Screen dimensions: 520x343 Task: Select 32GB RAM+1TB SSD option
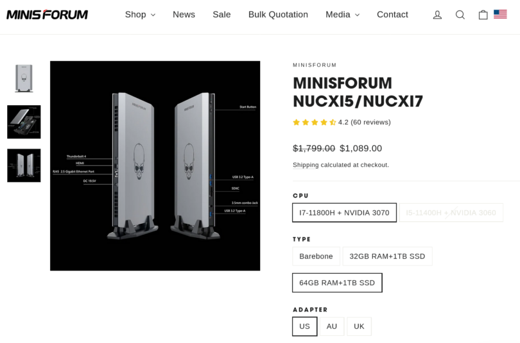coord(387,256)
